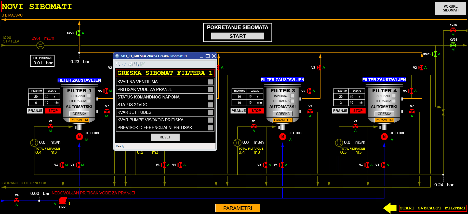
Task: Click the PRITISAK VODE ZA PRANJE indicator box
Action: click(x=210, y=89)
